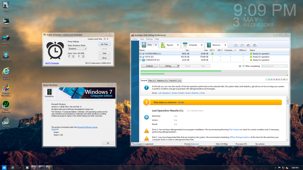Viewport: 303px width, 170px height.
Task: Toggle the SYSTEM DRIVE (C:) checkbox
Action: coord(141,54)
